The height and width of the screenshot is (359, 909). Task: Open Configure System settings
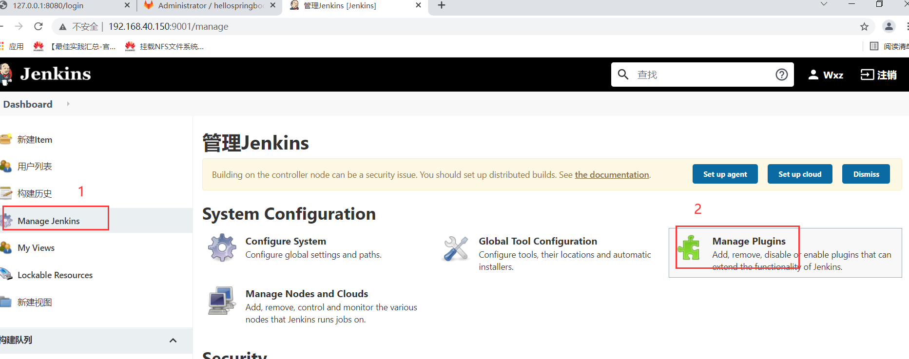point(286,241)
